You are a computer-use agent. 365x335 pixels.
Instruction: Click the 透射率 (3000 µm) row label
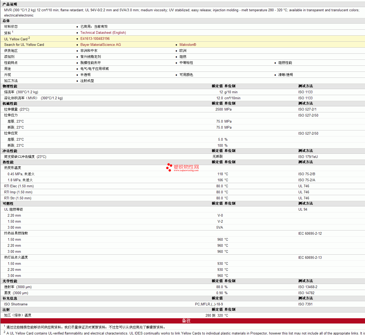coord(18,287)
